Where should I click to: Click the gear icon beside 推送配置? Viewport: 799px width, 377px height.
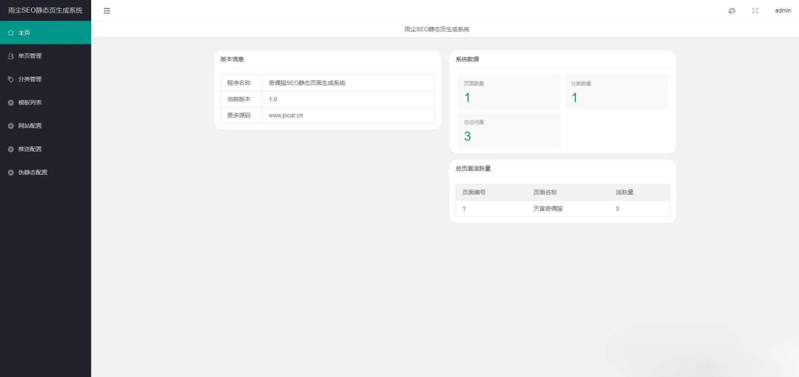click(x=10, y=149)
